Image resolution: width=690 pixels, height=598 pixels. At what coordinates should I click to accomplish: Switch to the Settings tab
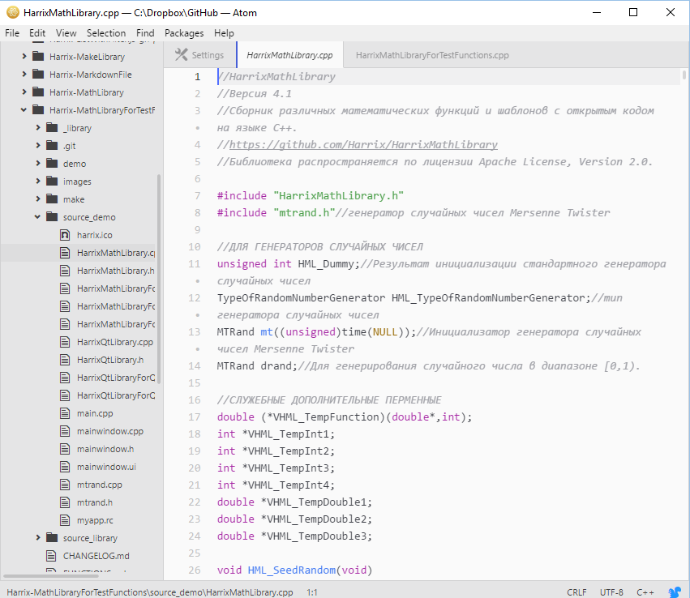[x=200, y=55]
